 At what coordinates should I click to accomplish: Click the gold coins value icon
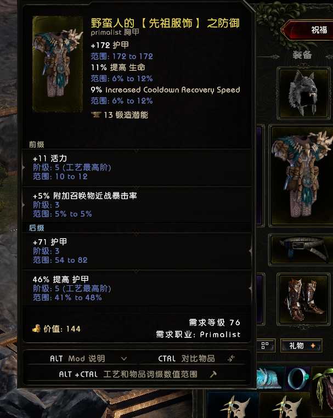[x=36, y=329]
